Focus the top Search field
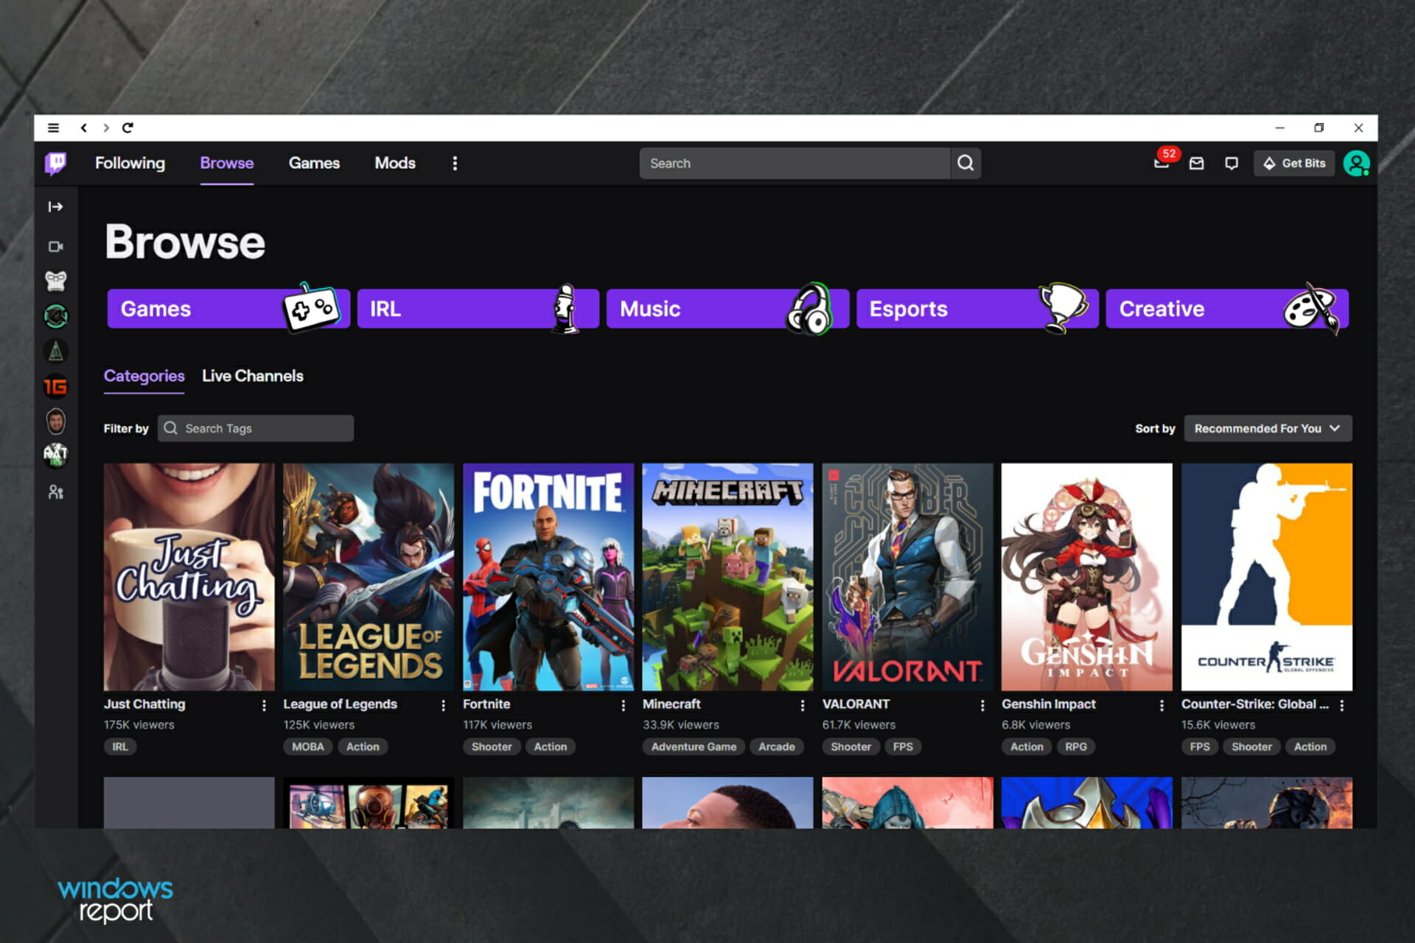The image size is (1415, 943). point(794,163)
